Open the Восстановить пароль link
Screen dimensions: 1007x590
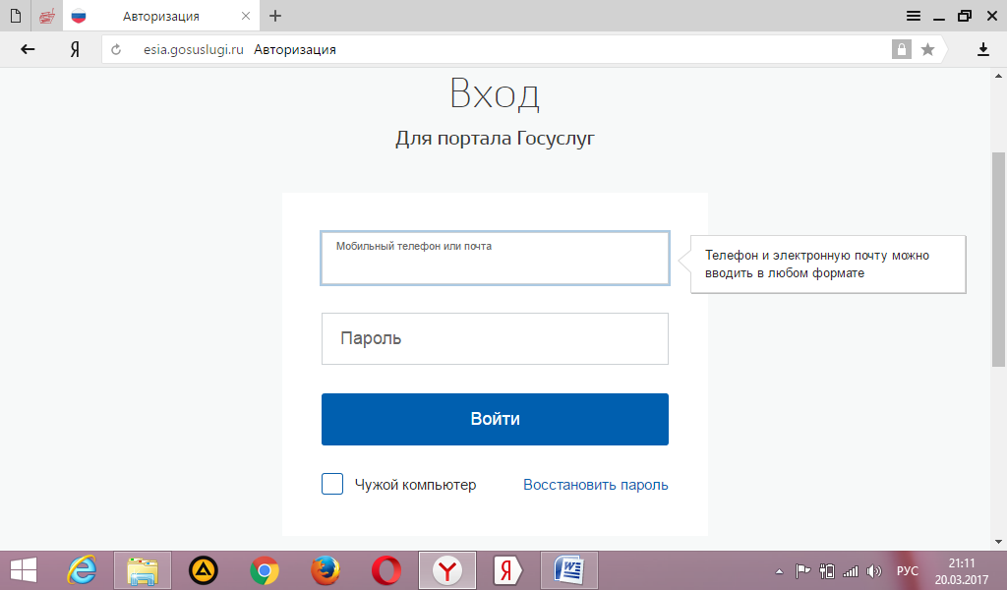[595, 485]
